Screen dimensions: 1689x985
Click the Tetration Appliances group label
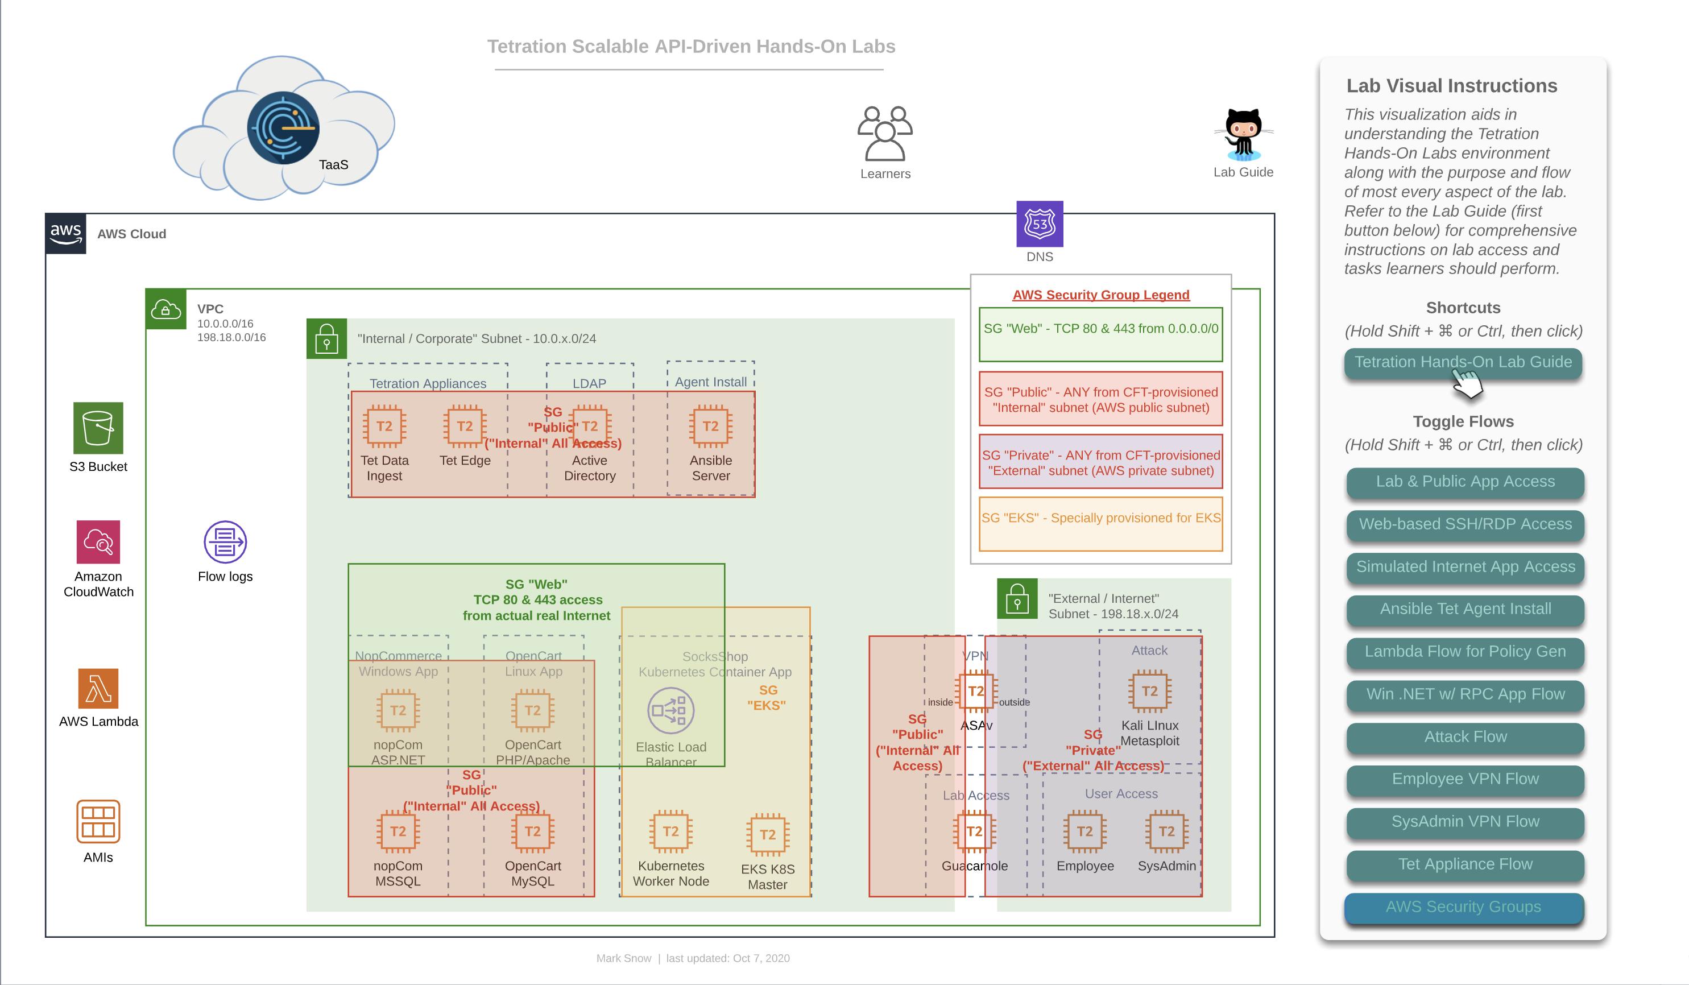click(428, 383)
